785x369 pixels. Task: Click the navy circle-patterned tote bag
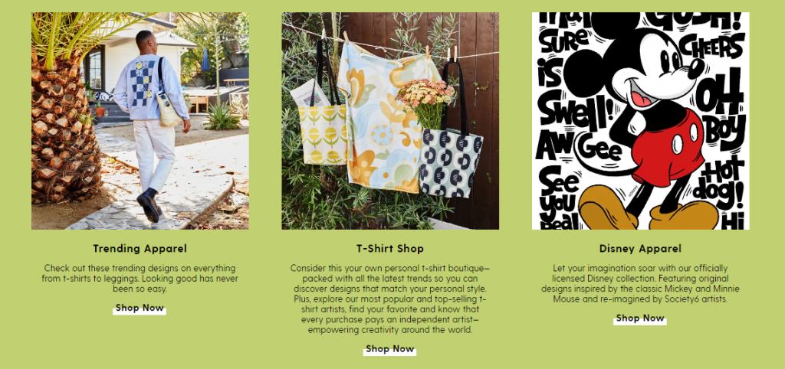coord(449,162)
